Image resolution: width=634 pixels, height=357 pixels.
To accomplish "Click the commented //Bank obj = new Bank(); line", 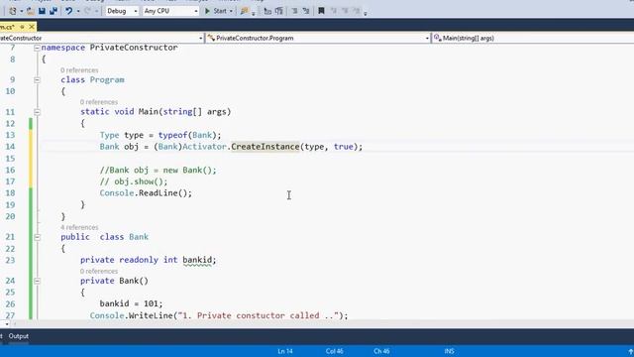I will pos(158,170).
